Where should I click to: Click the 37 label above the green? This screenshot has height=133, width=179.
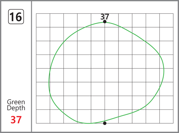pos(105,16)
